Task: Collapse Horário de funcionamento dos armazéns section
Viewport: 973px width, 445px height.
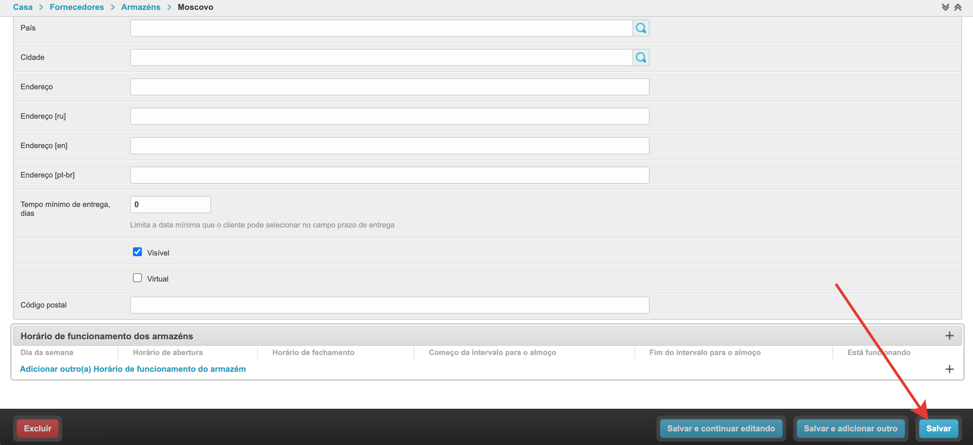Action: [x=107, y=336]
